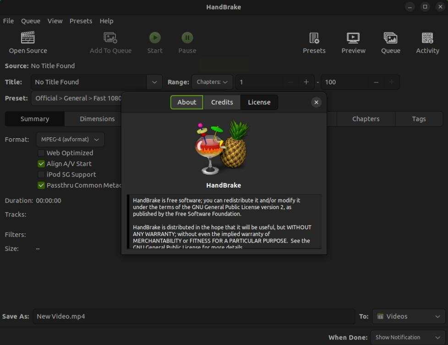Increase the end chapter 100 with plus

392,82
